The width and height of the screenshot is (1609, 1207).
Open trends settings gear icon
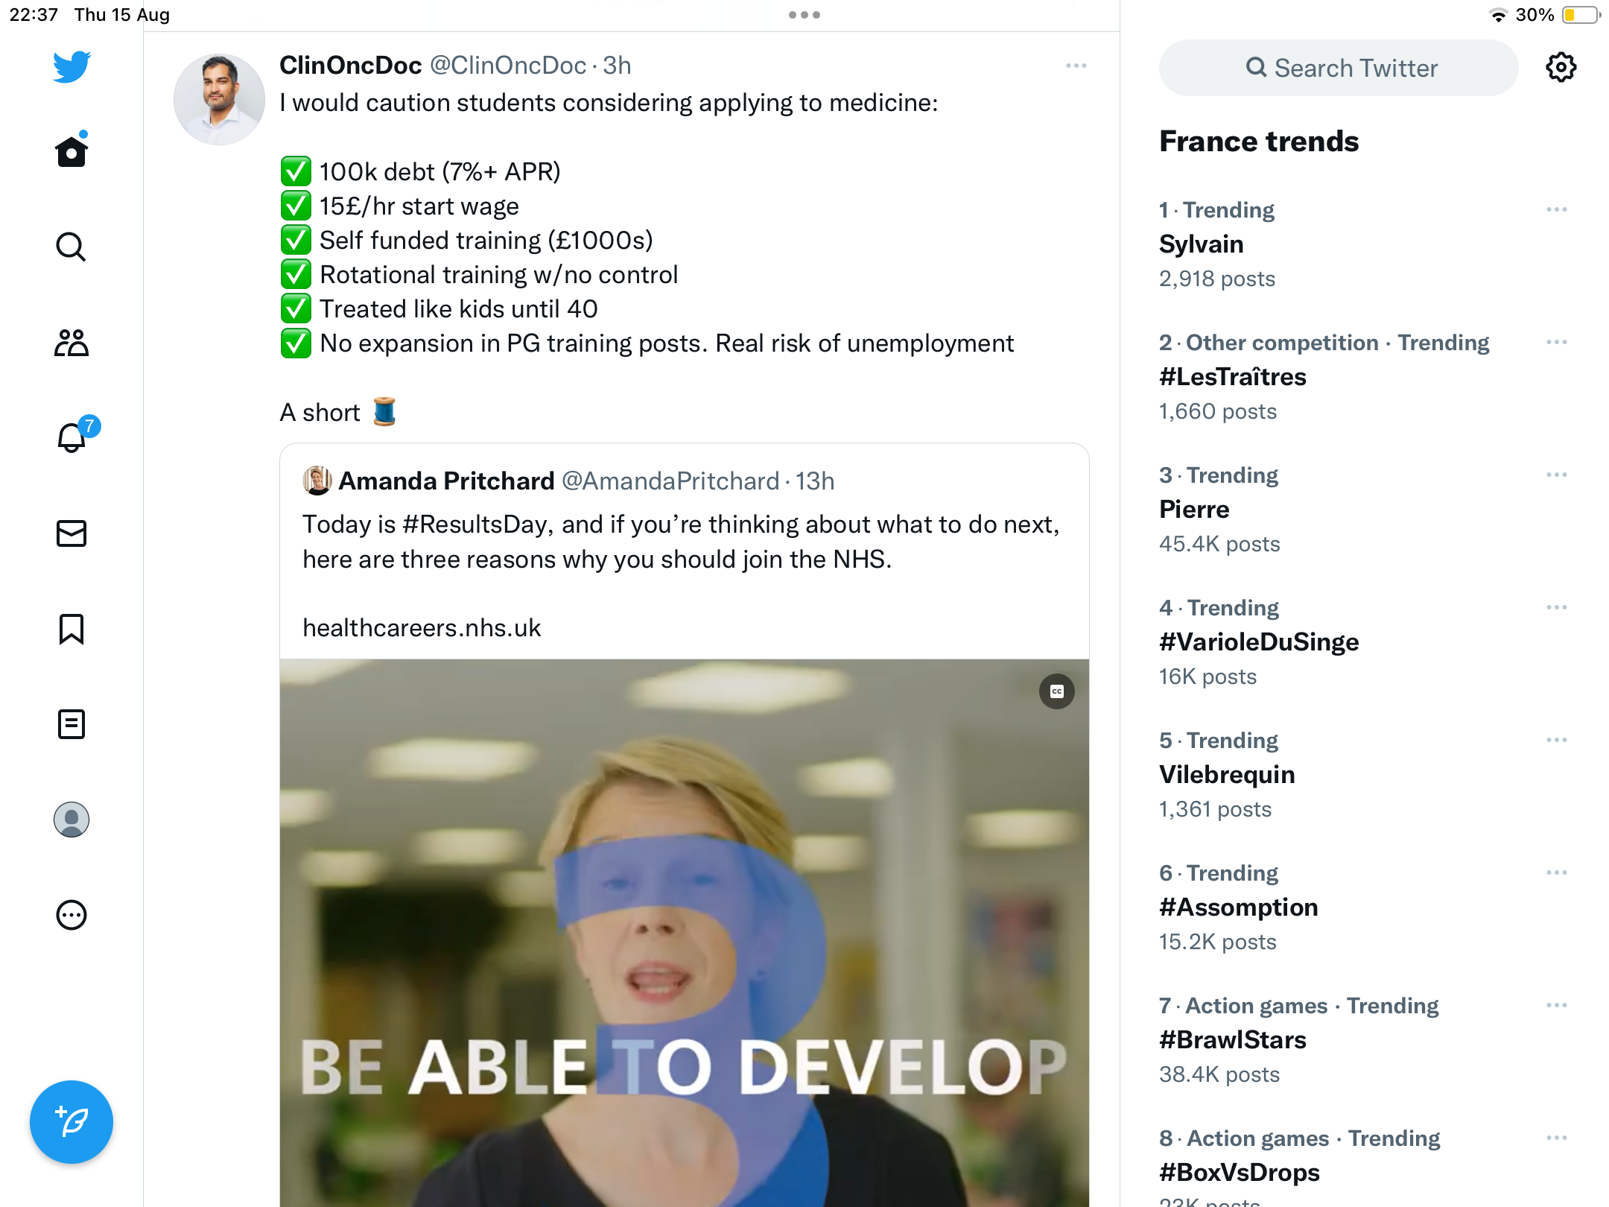(x=1561, y=67)
